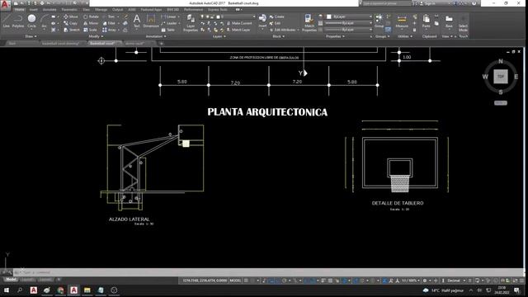Open the Manage ribbon tab
The height and width of the screenshot is (297, 528).
(101, 10)
